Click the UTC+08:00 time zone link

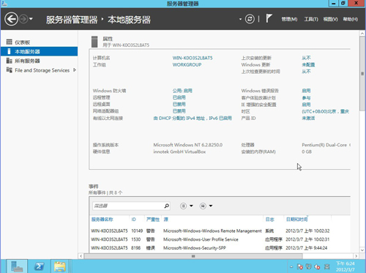326,111
